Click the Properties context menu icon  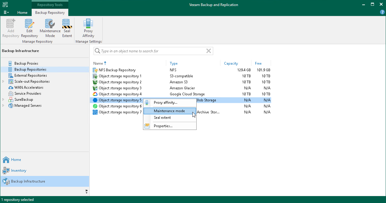point(147,126)
